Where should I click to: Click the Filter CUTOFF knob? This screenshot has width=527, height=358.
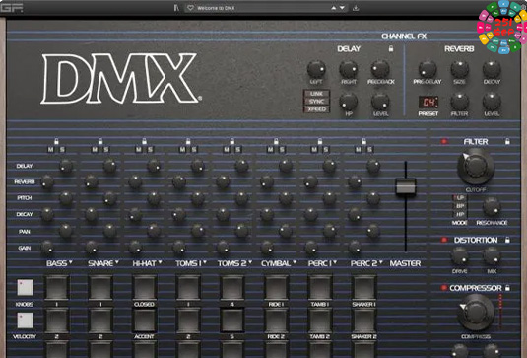tap(475, 167)
